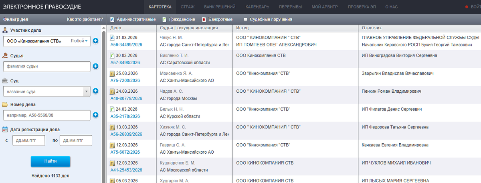Click defendant ИП ЧУКЛОВ МИХАИЛ ИВАНОВИЧ

[396, 163]
